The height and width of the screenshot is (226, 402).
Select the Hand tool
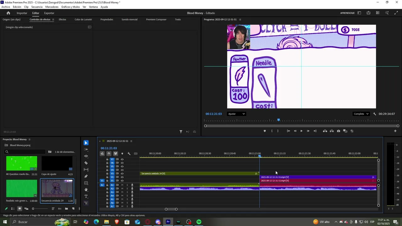[x=86, y=190]
